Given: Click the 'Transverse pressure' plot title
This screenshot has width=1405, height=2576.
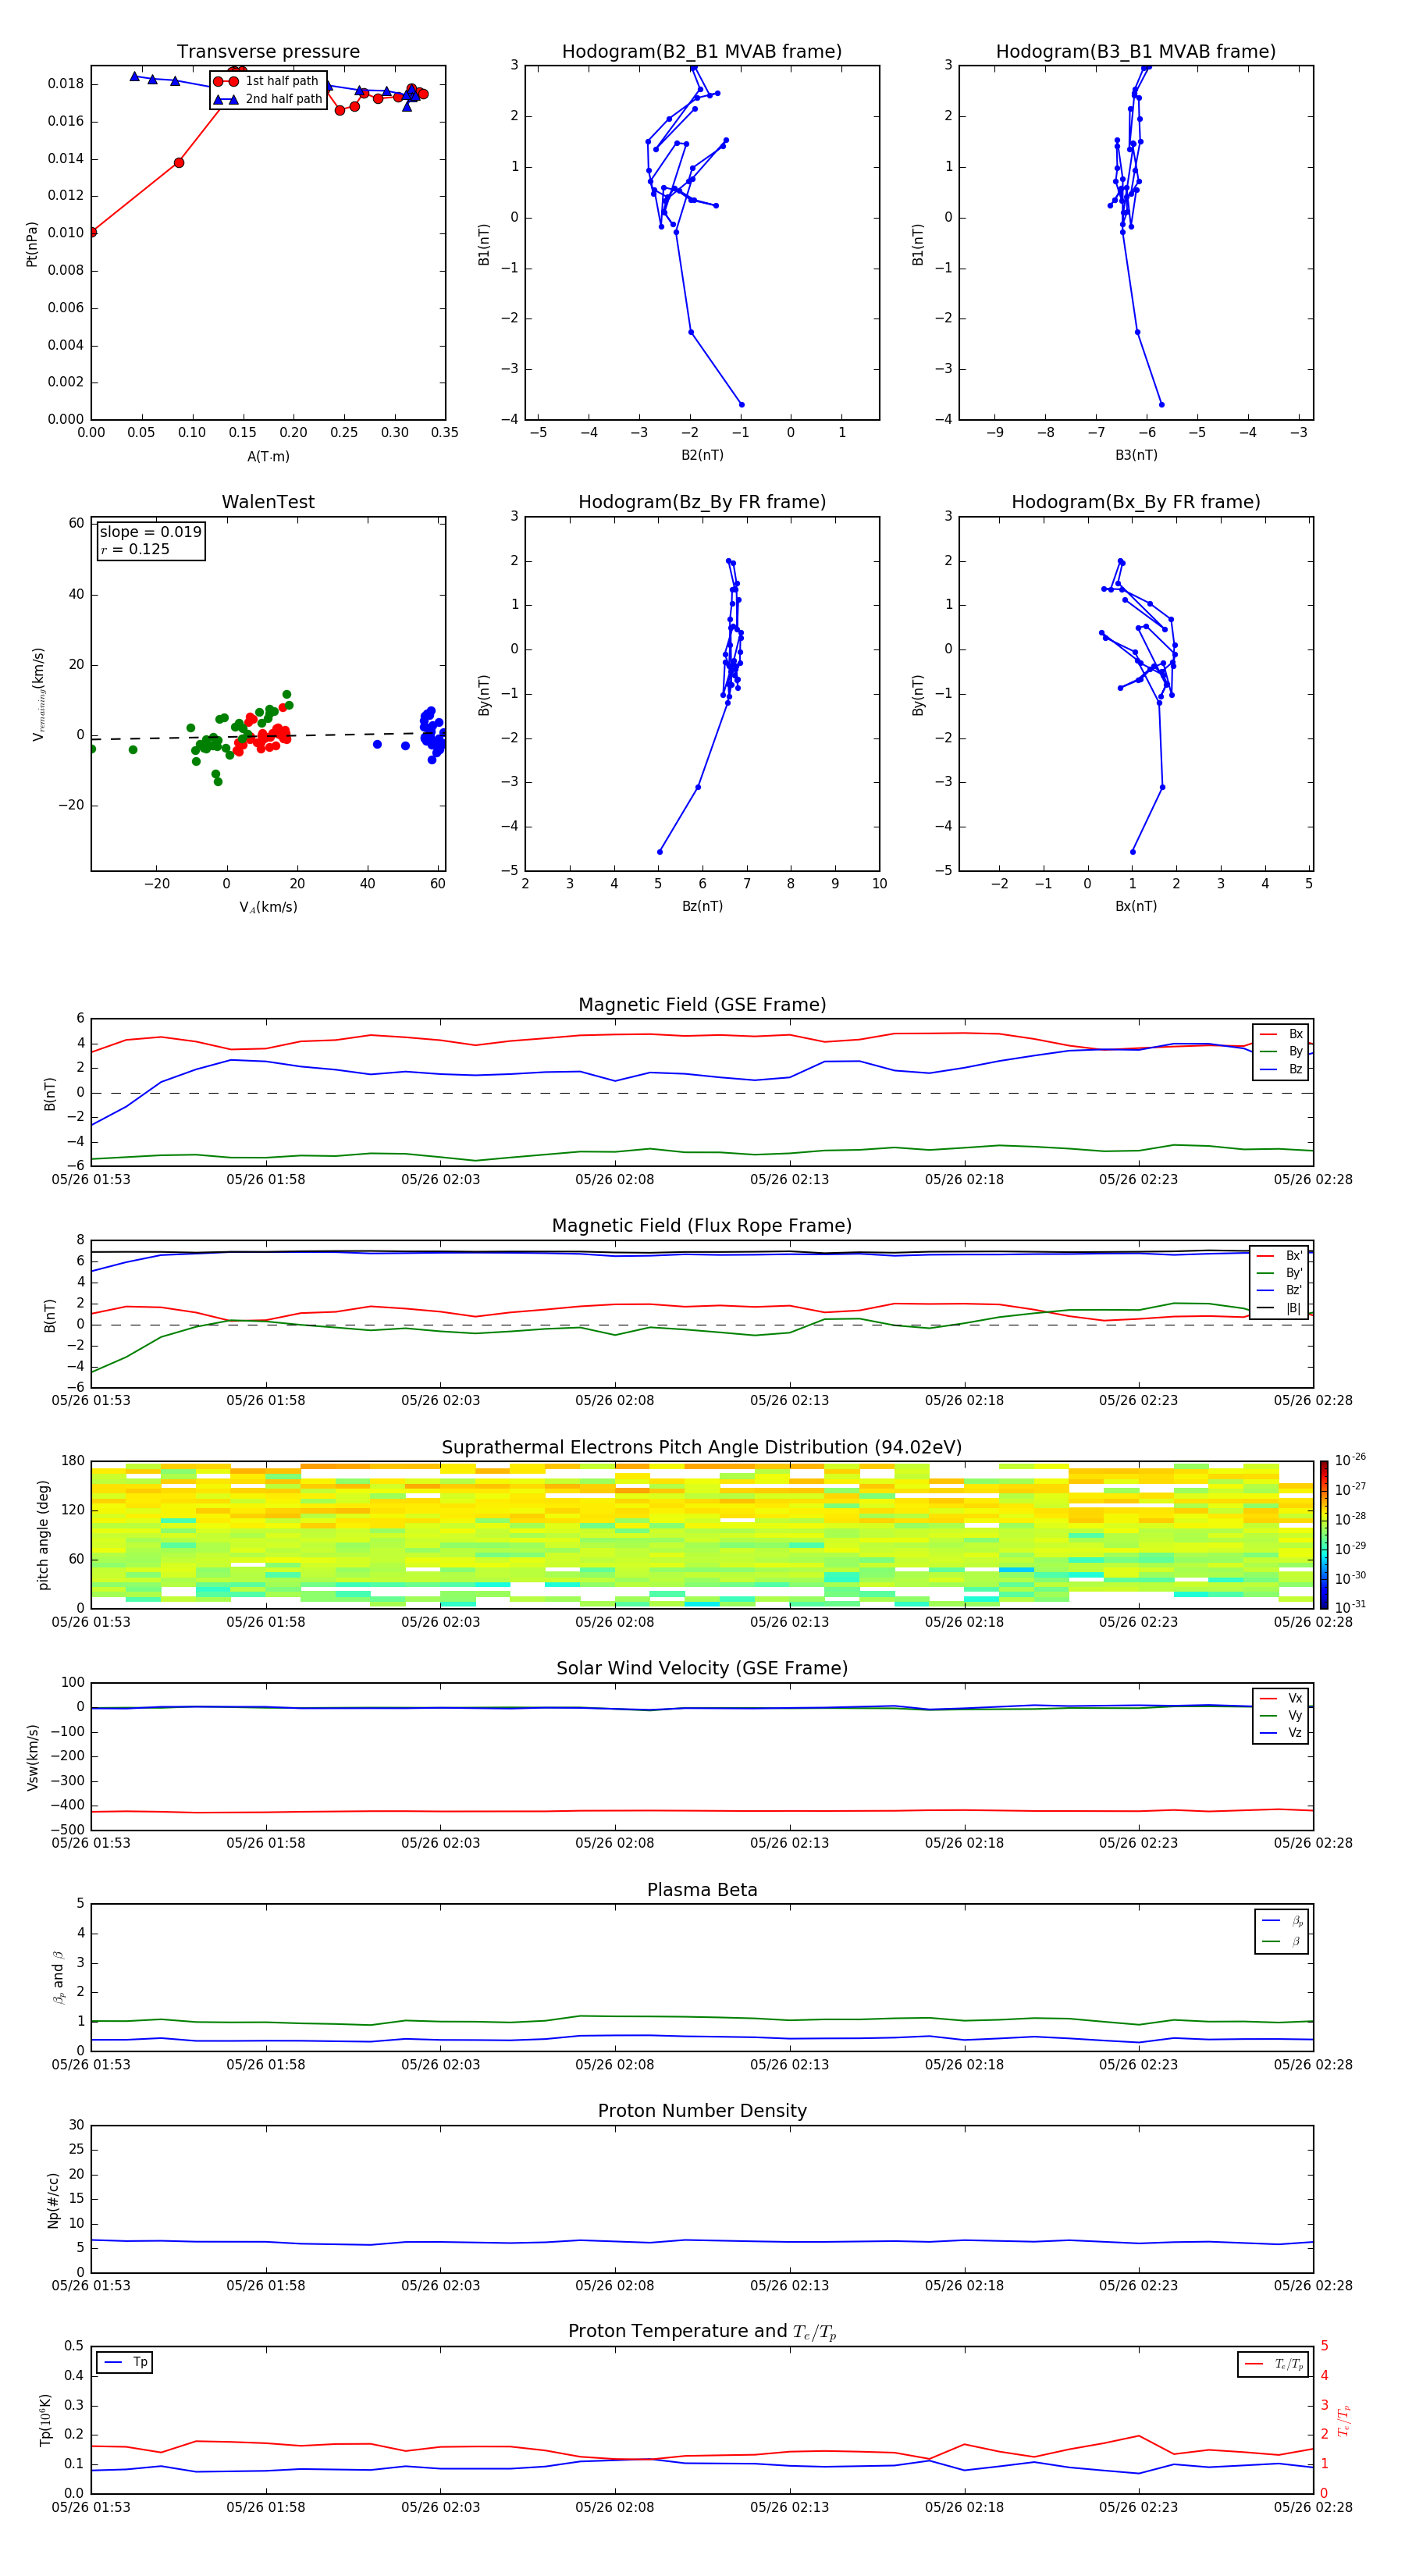Looking at the screenshot, I should [268, 52].
